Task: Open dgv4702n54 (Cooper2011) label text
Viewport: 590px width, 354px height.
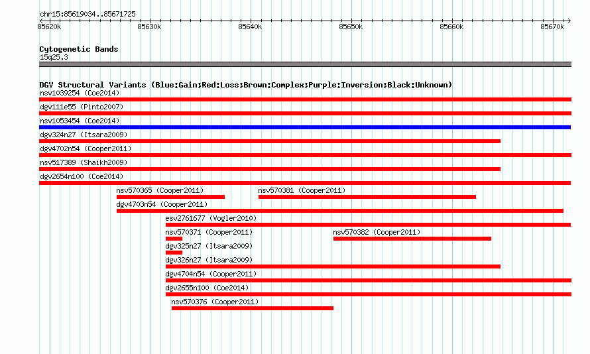Action: 86,148
